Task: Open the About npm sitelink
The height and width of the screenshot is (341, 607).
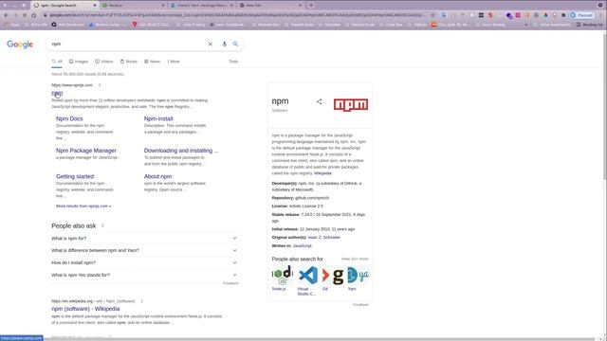Action: tap(158, 176)
